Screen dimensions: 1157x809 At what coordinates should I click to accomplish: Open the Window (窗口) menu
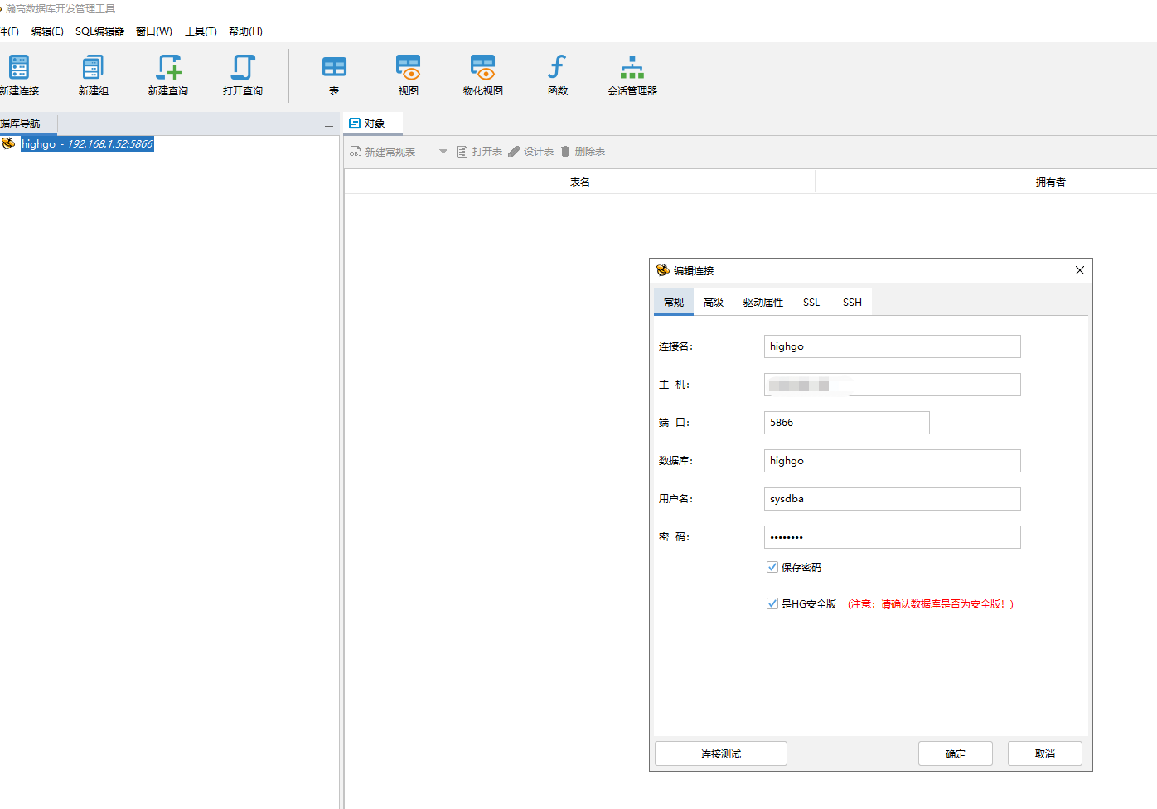154,31
